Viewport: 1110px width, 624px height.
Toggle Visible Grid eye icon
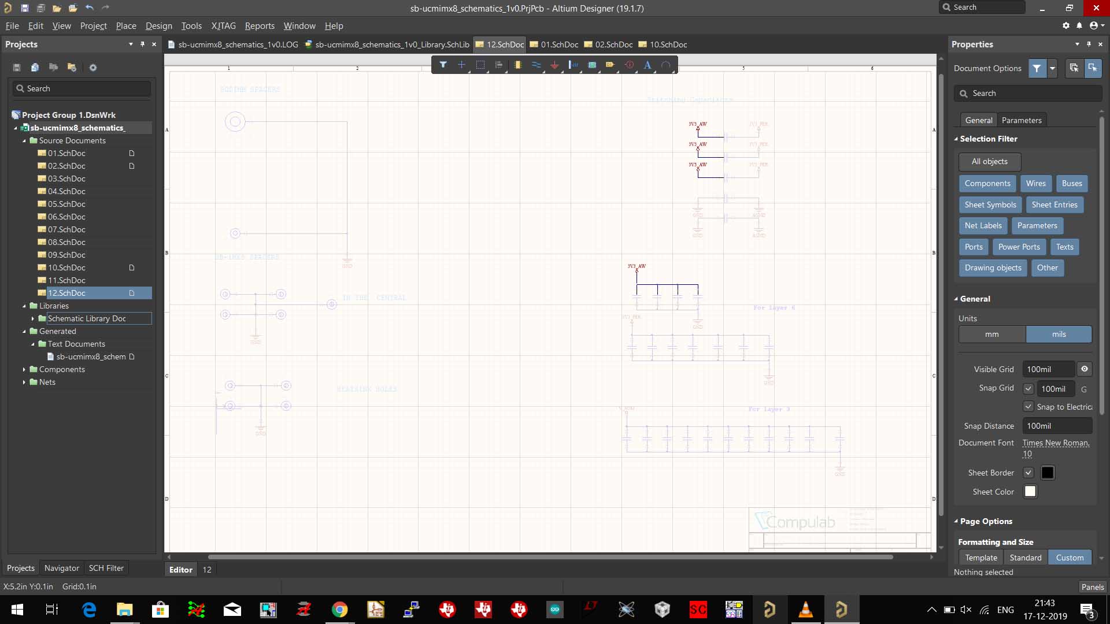point(1085,369)
